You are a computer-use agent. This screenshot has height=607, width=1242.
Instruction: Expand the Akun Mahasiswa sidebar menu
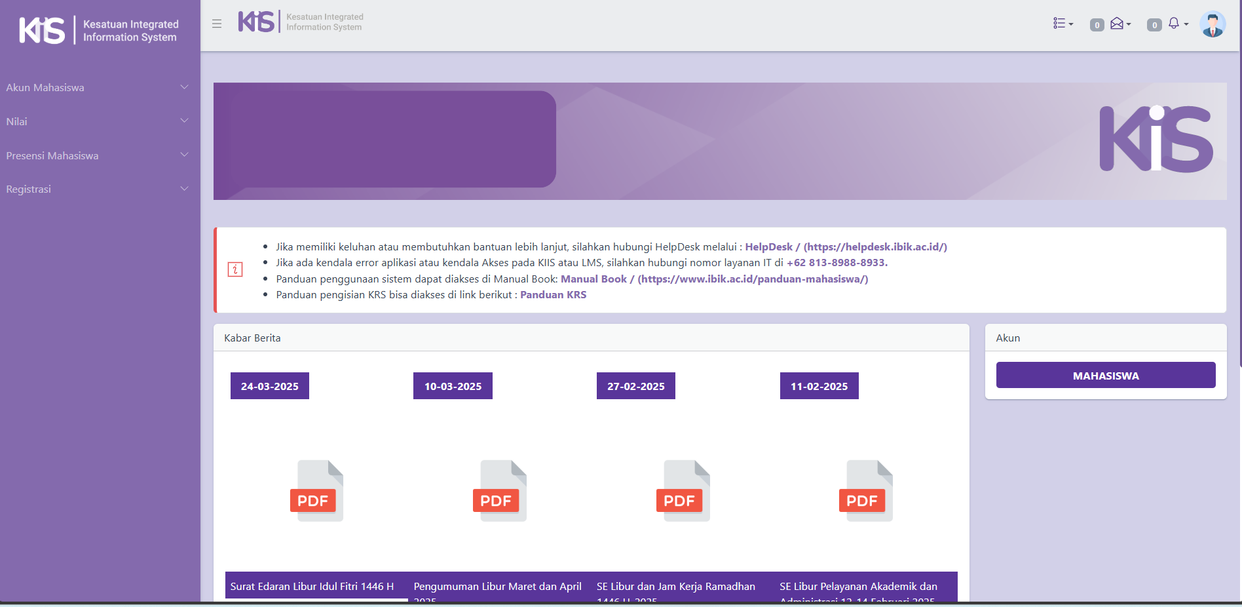pyautogui.click(x=98, y=87)
